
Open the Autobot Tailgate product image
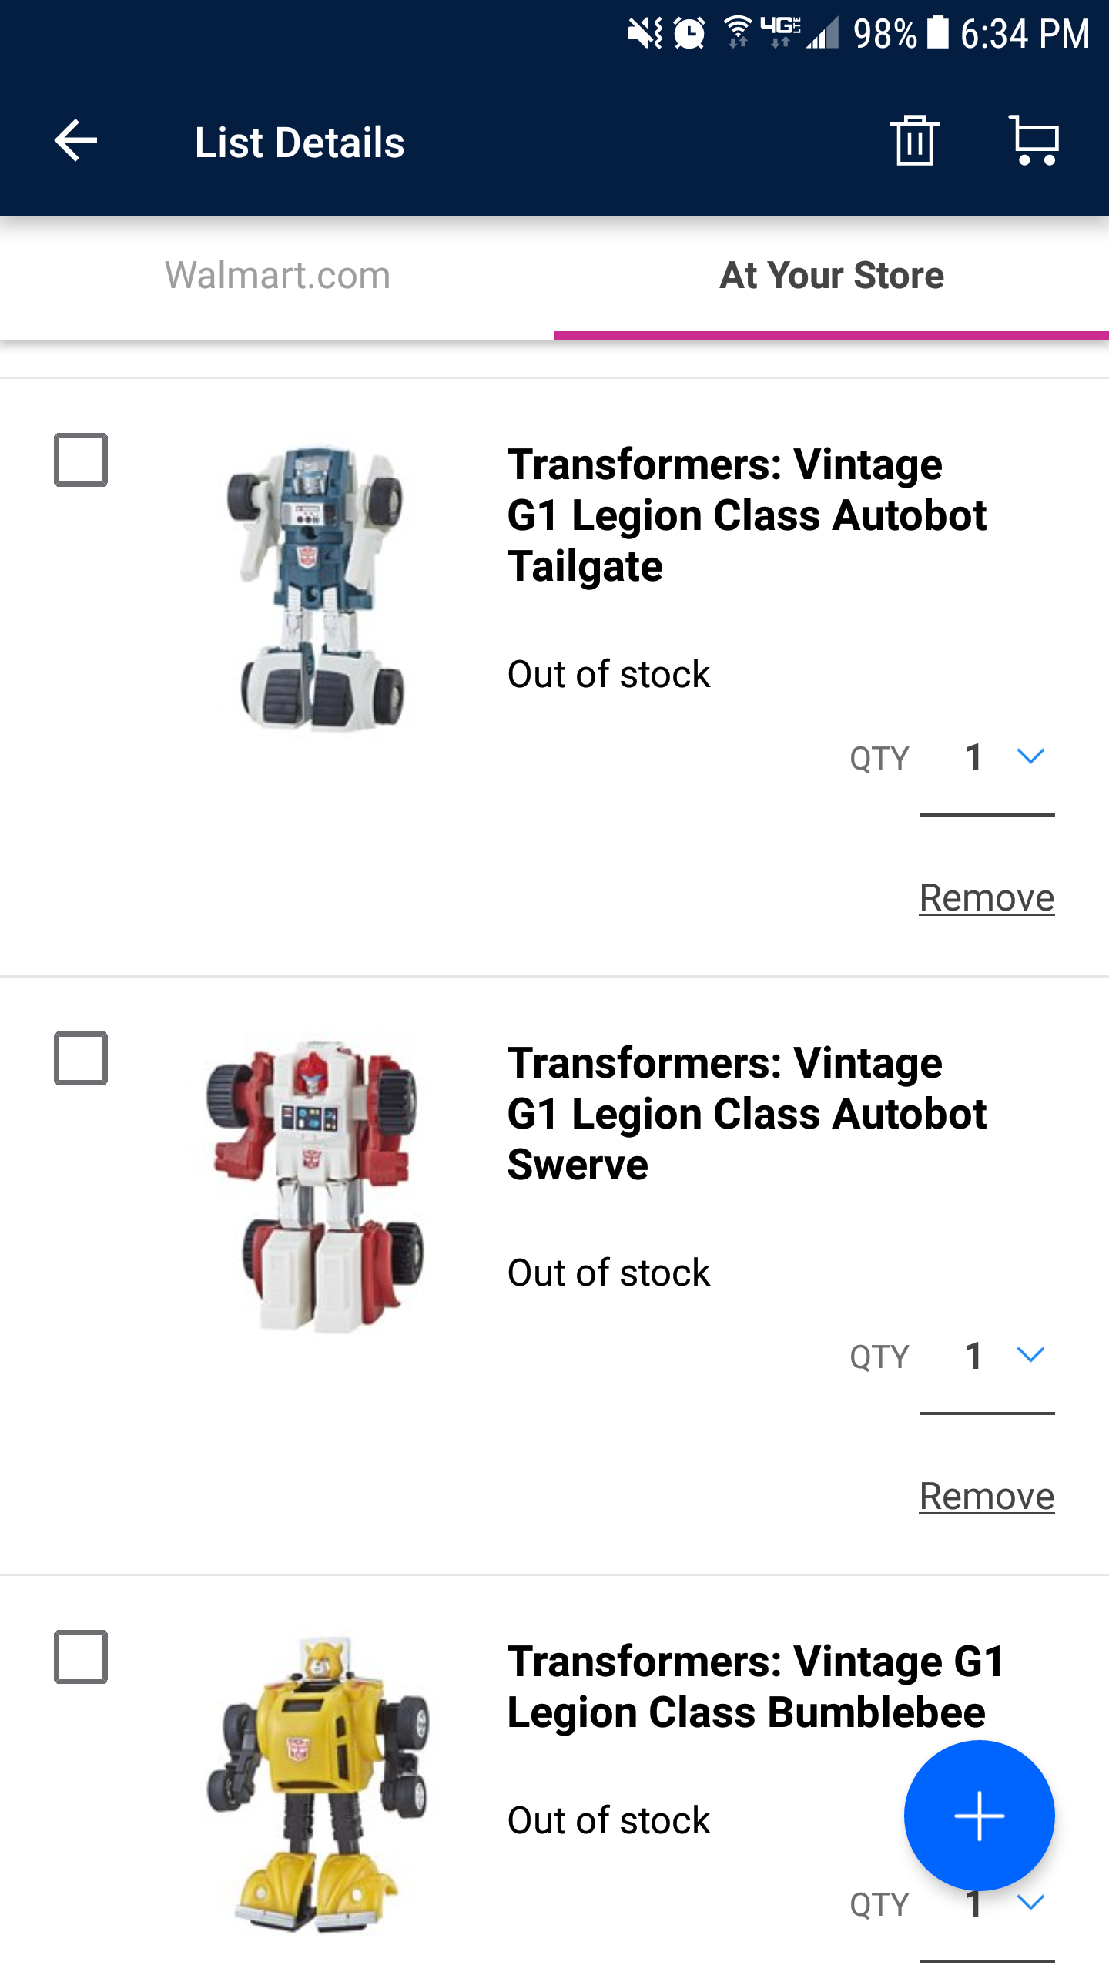(316, 587)
